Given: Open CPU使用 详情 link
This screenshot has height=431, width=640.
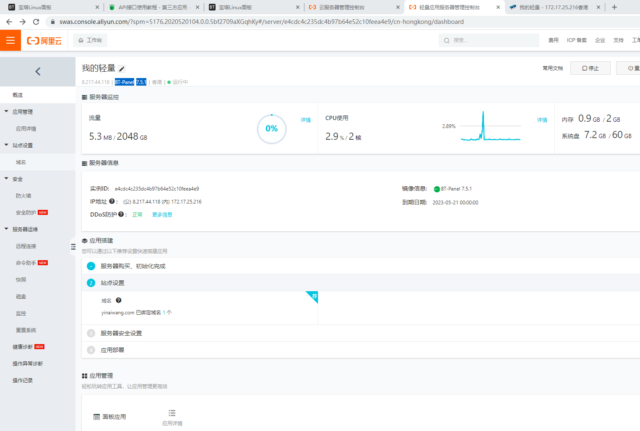Looking at the screenshot, I should pyautogui.click(x=542, y=120).
